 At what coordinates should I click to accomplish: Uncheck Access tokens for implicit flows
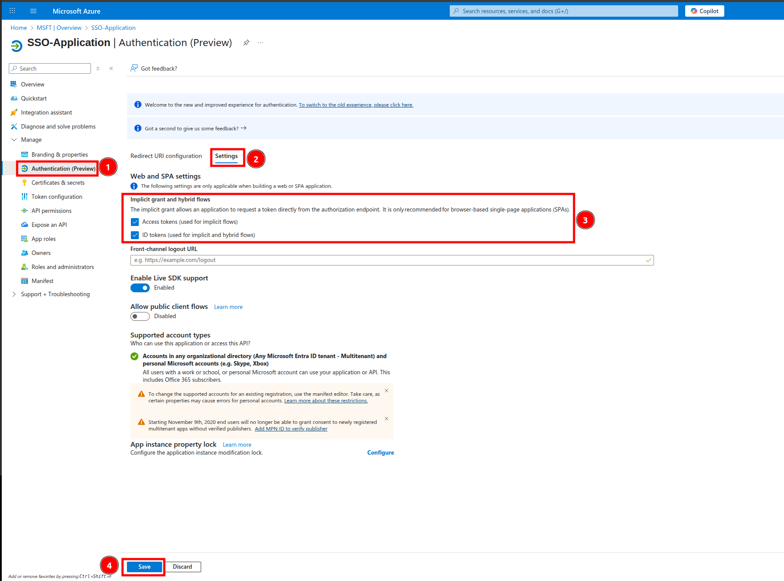pos(135,222)
